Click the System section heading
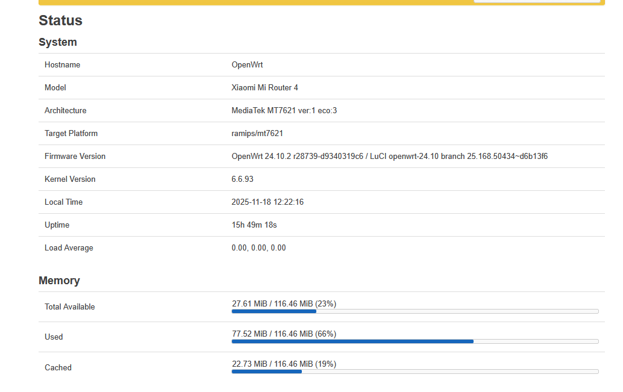The image size is (623, 392). (58, 42)
